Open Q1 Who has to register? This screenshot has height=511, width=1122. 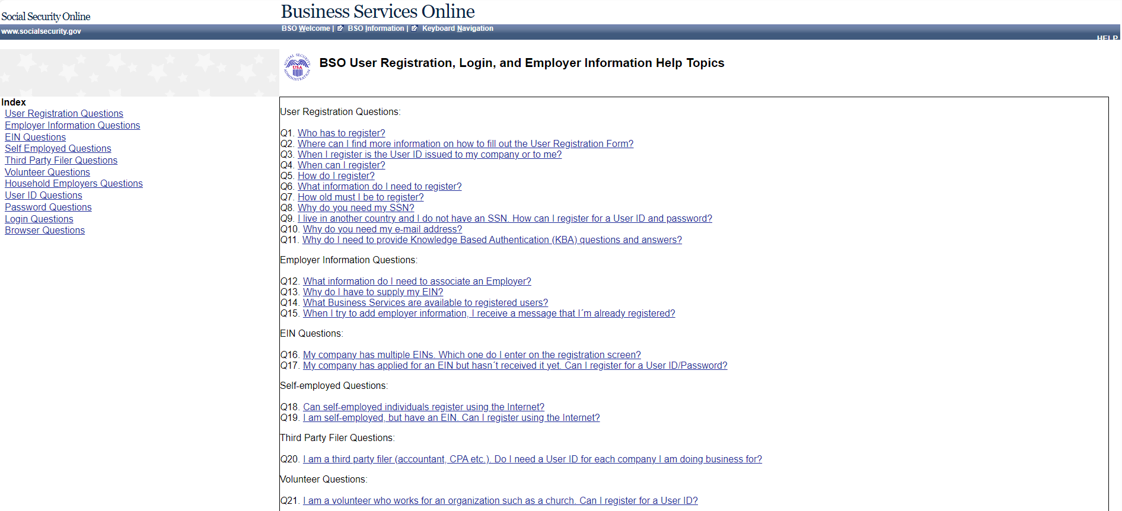[x=341, y=133]
